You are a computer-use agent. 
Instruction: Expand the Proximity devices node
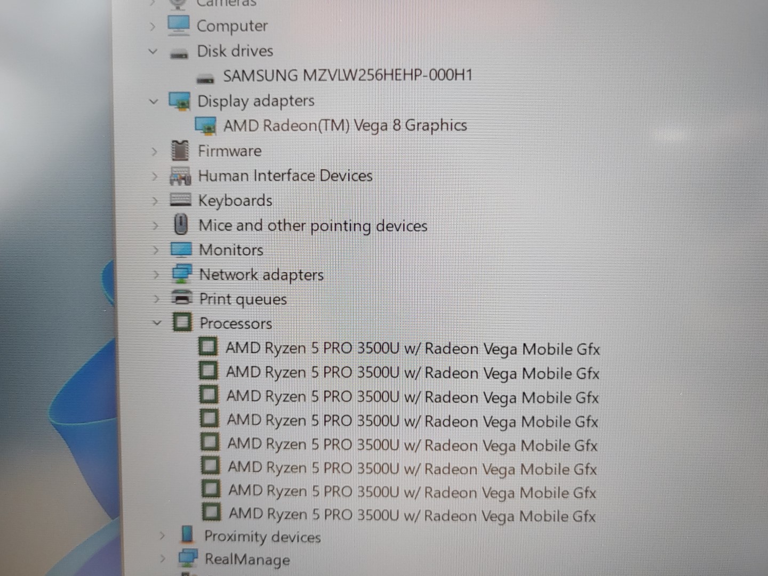[x=162, y=535]
